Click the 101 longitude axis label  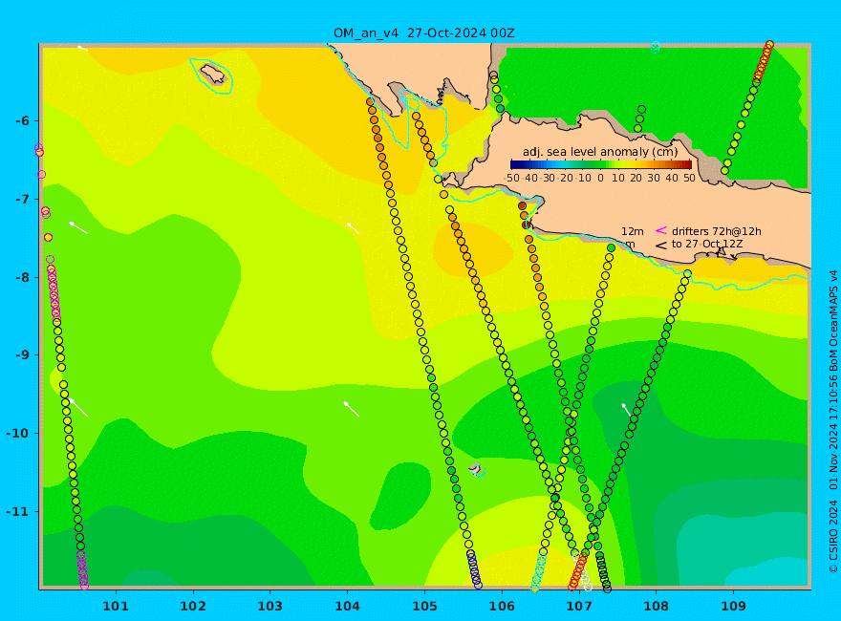coord(116,607)
